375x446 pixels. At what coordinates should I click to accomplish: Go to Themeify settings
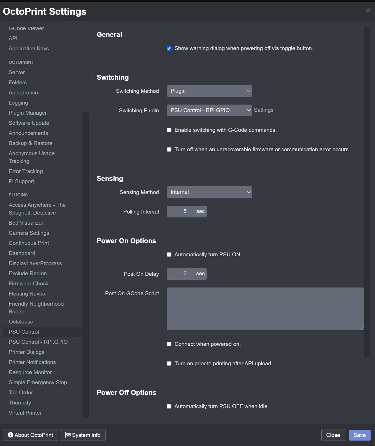coord(20,403)
